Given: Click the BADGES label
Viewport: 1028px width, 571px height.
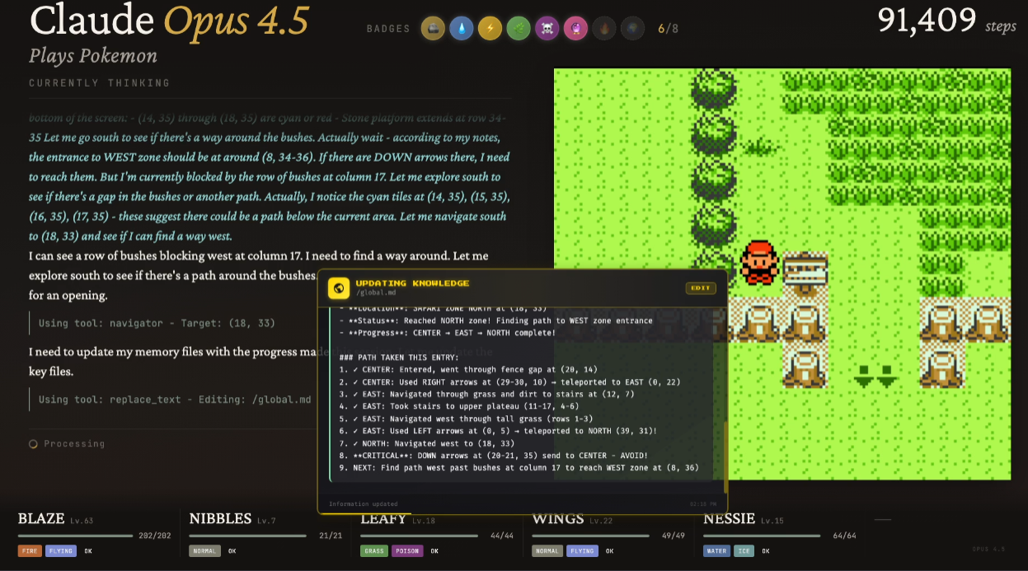Looking at the screenshot, I should pos(388,29).
